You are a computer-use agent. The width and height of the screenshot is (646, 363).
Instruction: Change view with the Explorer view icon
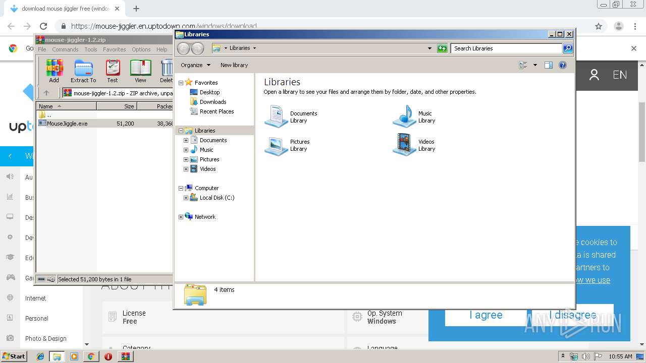point(523,65)
